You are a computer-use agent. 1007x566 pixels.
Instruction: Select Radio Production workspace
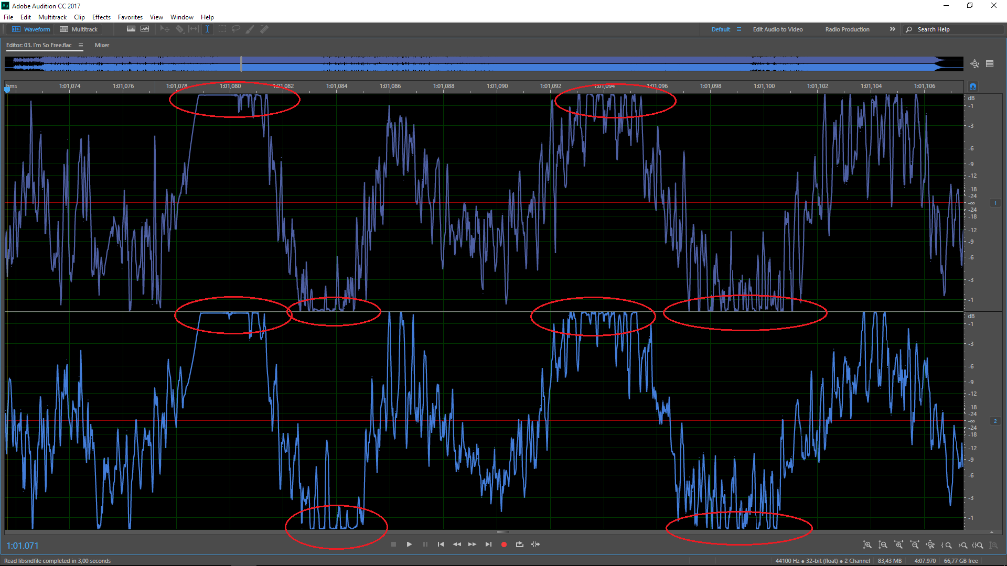point(847,29)
